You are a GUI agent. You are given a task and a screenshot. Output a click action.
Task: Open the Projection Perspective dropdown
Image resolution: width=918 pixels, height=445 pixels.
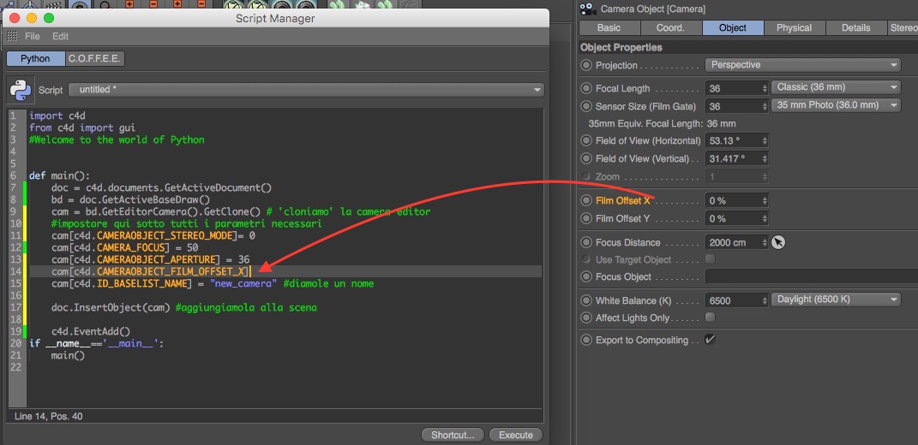(802, 65)
